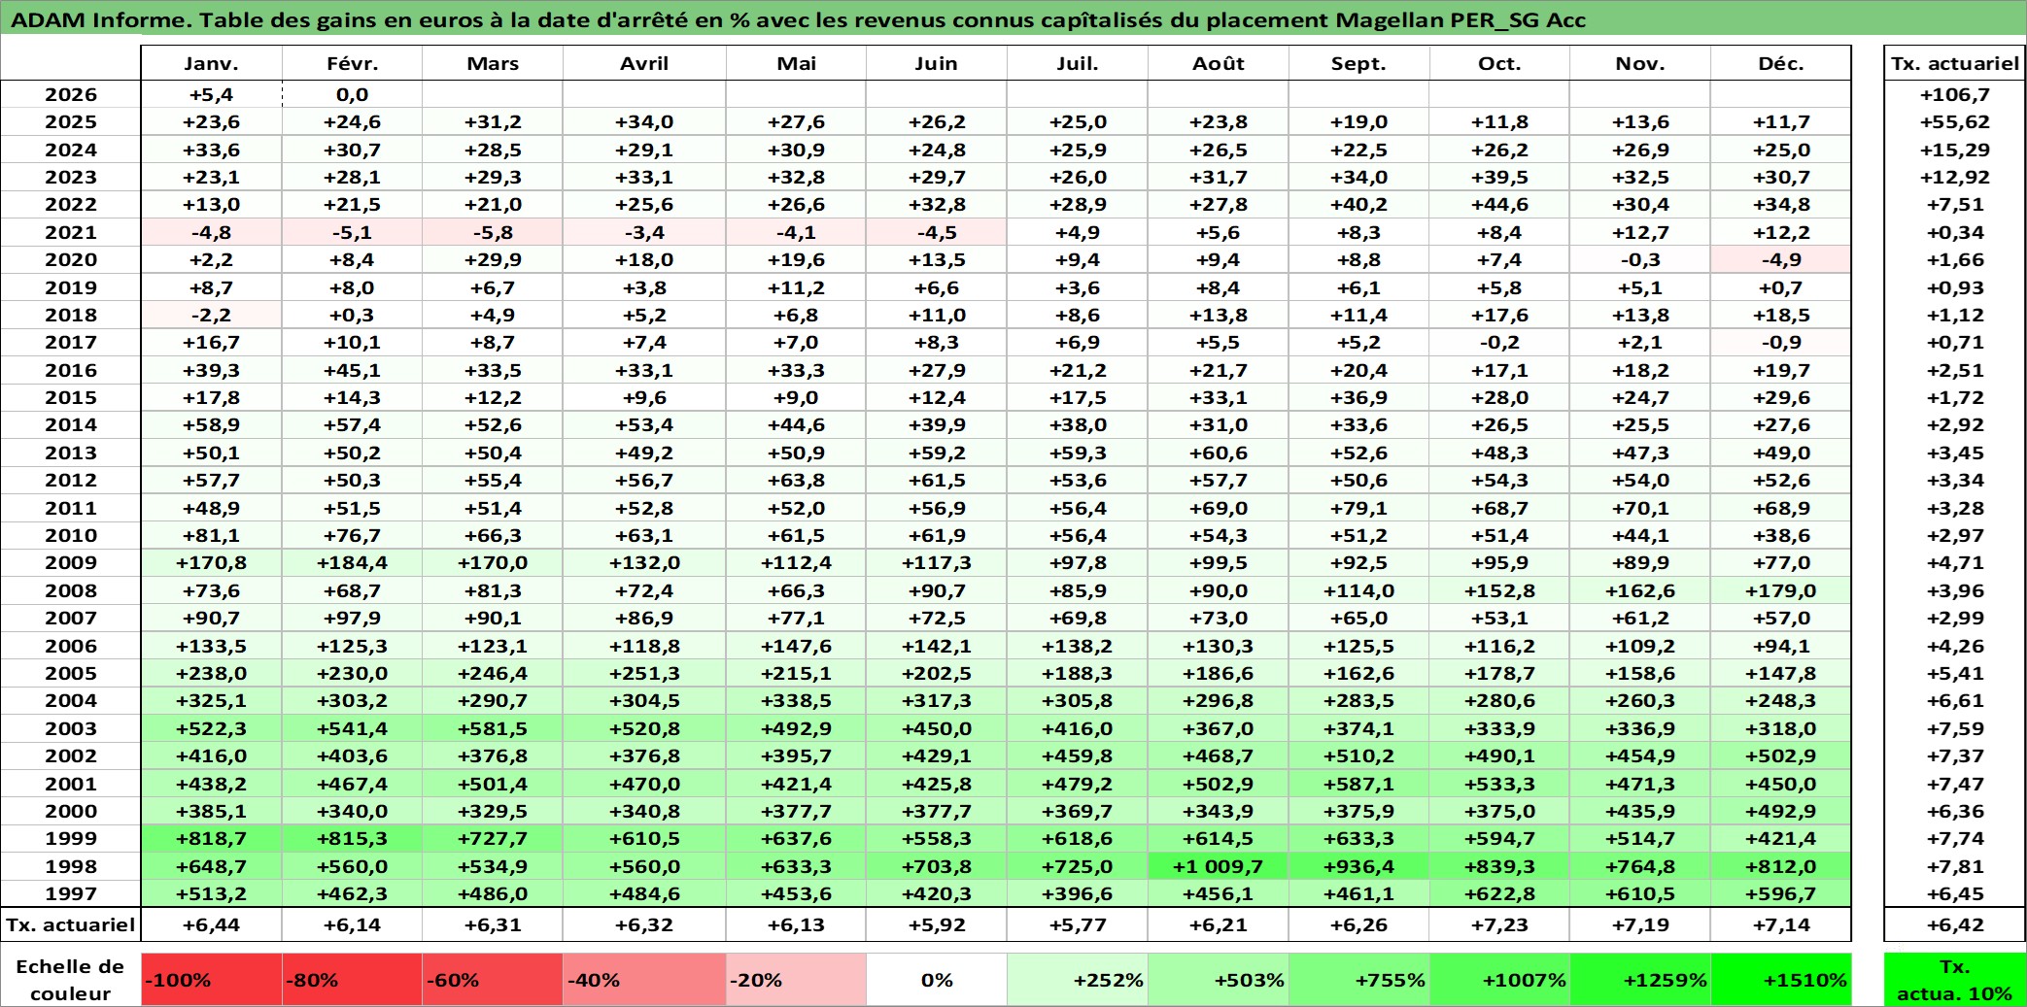
Task: Select the 'Juil.' column header
Action: pyautogui.click(x=1077, y=64)
